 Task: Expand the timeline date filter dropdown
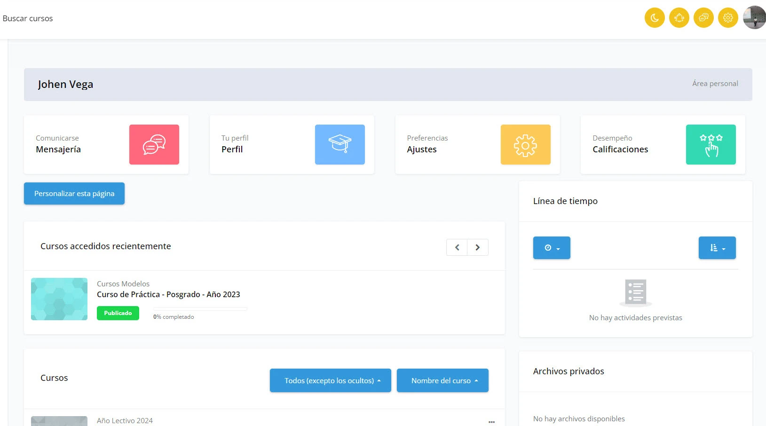point(552,248)
